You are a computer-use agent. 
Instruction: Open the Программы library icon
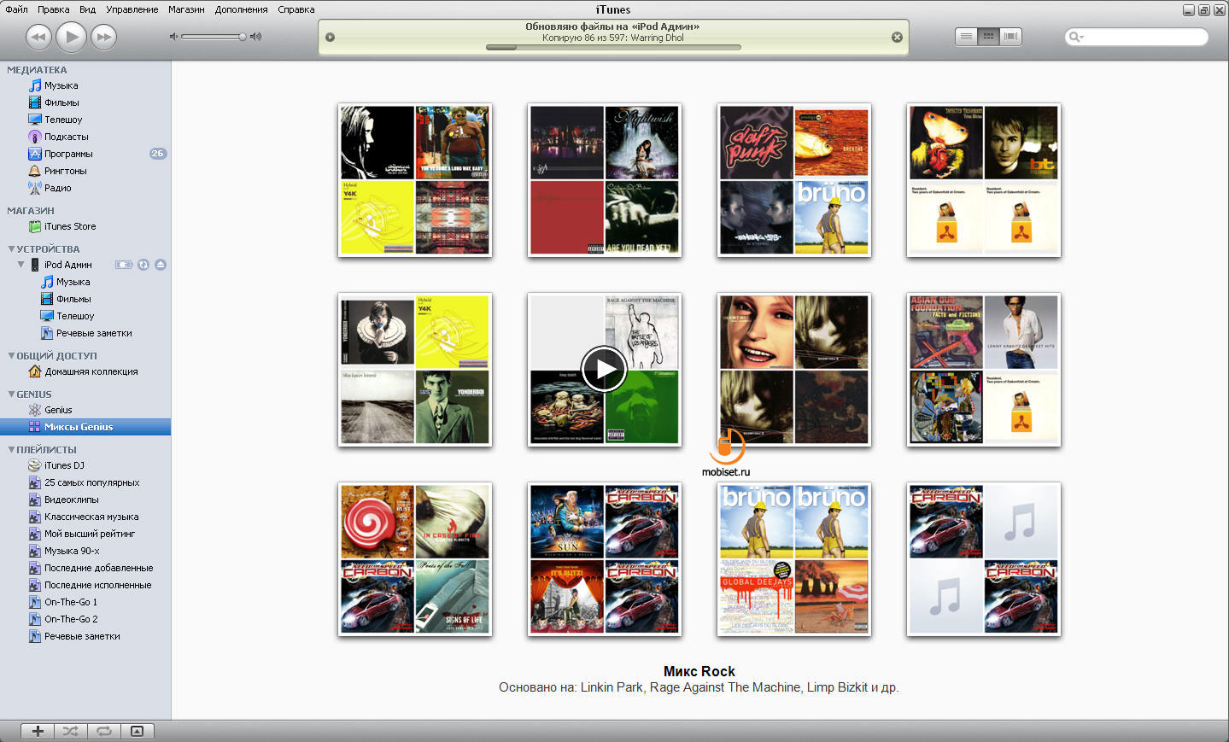click(35, 154)
